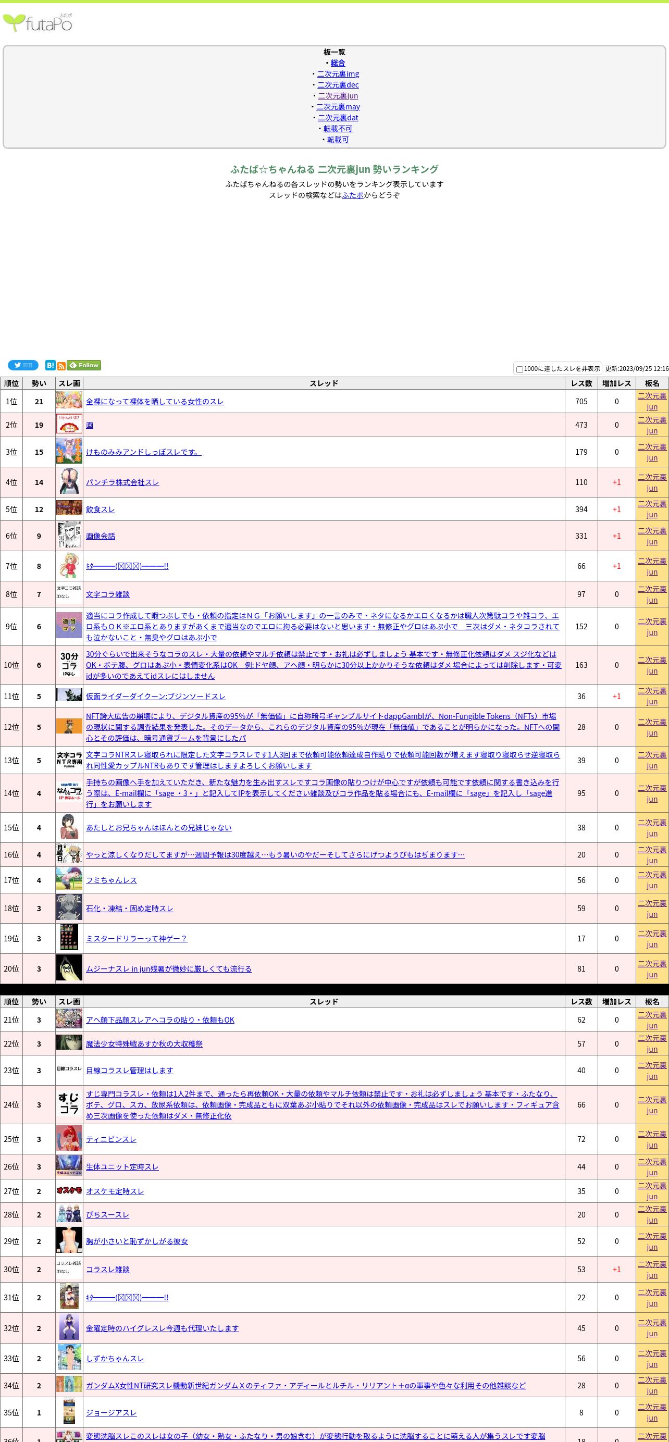Click 30分コラ thumbnail in rank 10
This screenshot has height=1442, width=669.
[x=69, y=664]
